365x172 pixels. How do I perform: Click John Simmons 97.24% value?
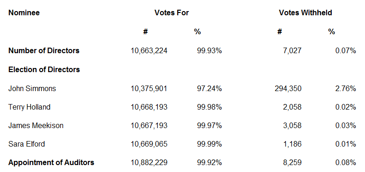pyautogui.click(x=210, y=88)
